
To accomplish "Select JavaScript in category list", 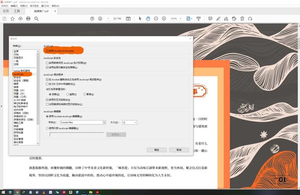I will click(x=18, y=74).
